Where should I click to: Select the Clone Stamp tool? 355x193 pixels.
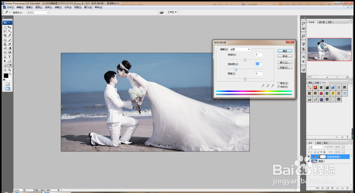5,44
